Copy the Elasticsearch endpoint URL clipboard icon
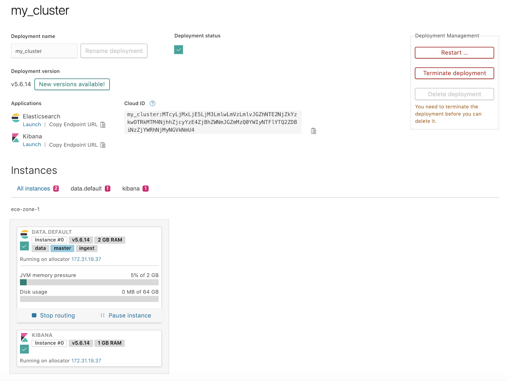The width and height of the screenshot is (508, 381). click(103, 125)
